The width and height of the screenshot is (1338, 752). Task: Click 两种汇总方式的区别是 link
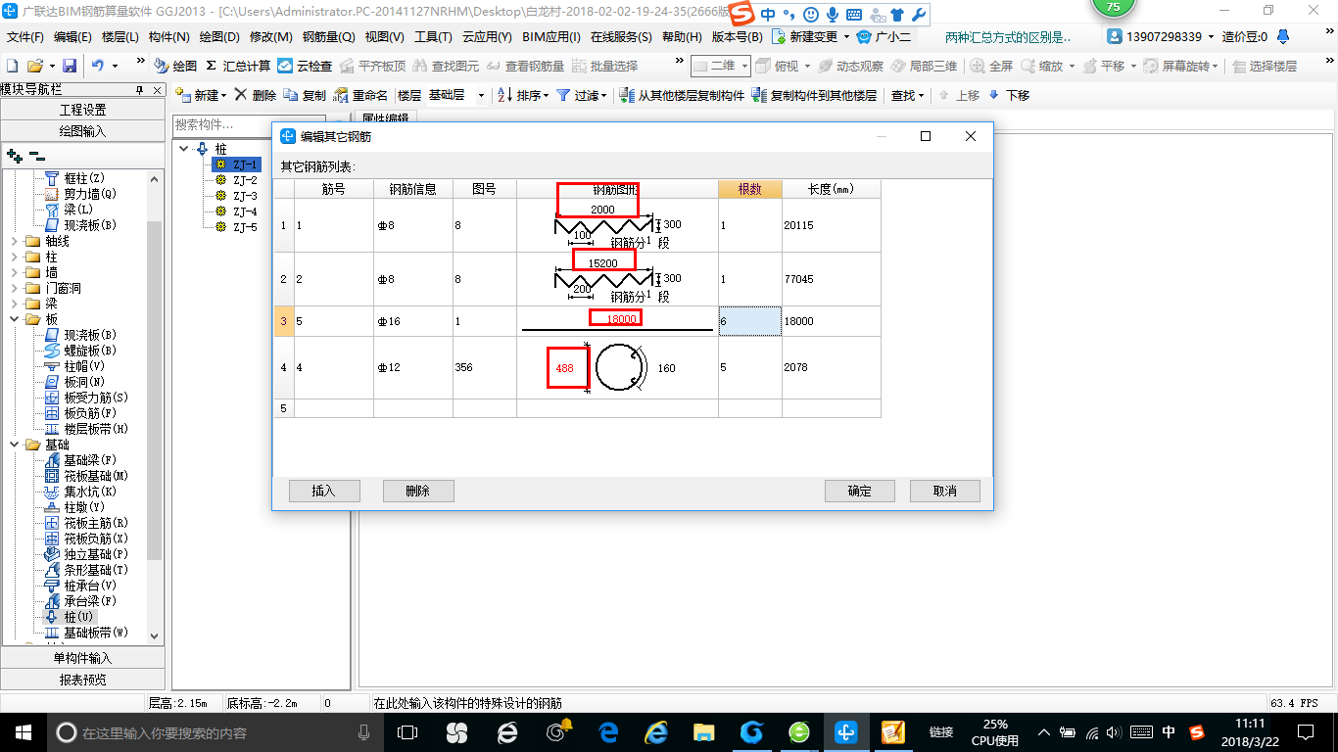click(1008, 36)
